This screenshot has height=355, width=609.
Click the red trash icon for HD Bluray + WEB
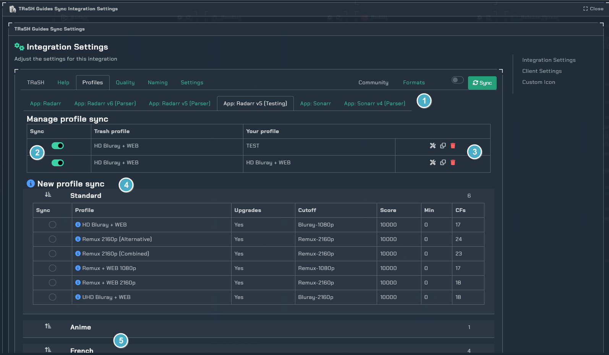(x=453, y=162)
